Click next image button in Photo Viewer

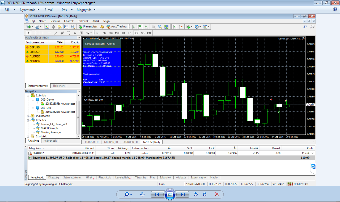182,195
